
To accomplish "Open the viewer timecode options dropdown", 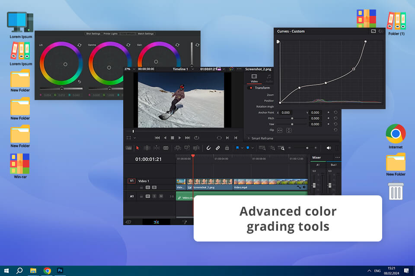I will (x=223, y=69).
